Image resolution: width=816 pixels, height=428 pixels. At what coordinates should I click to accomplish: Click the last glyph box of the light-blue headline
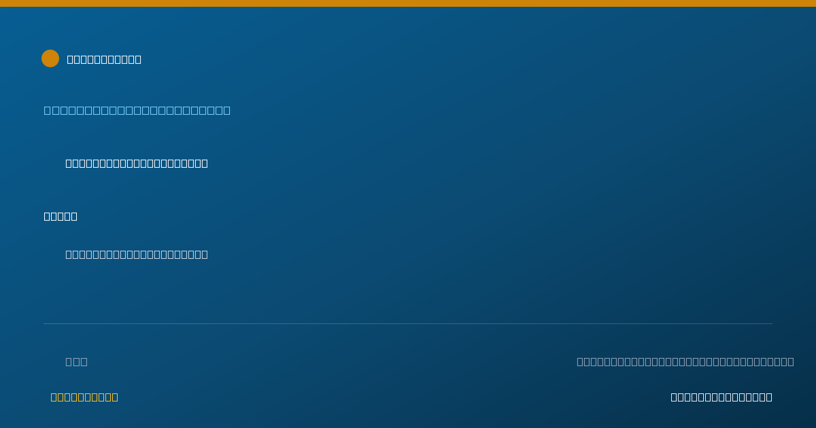[227, 110]
